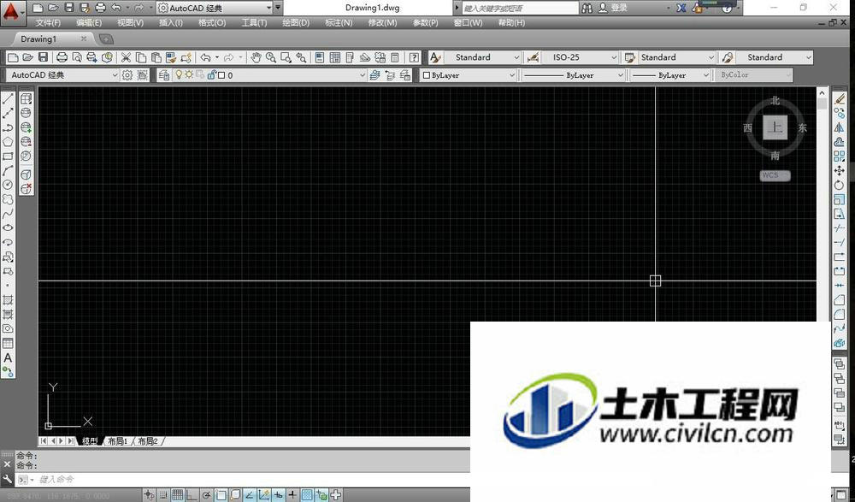Click the Copy icon in standard toolbar

[x=141, y=57]
